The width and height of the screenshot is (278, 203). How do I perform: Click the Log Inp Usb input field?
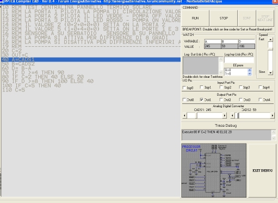[239, 60]
